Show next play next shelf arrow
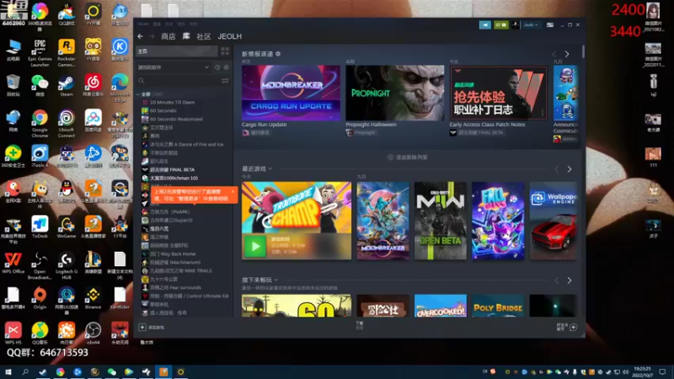Image resolution: width=674 pixels, height=379 pixels. click(570, 280)
